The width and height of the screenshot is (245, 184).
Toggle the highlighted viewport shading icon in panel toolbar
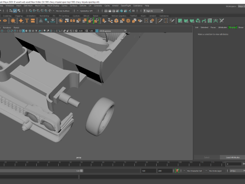point(23,31)
